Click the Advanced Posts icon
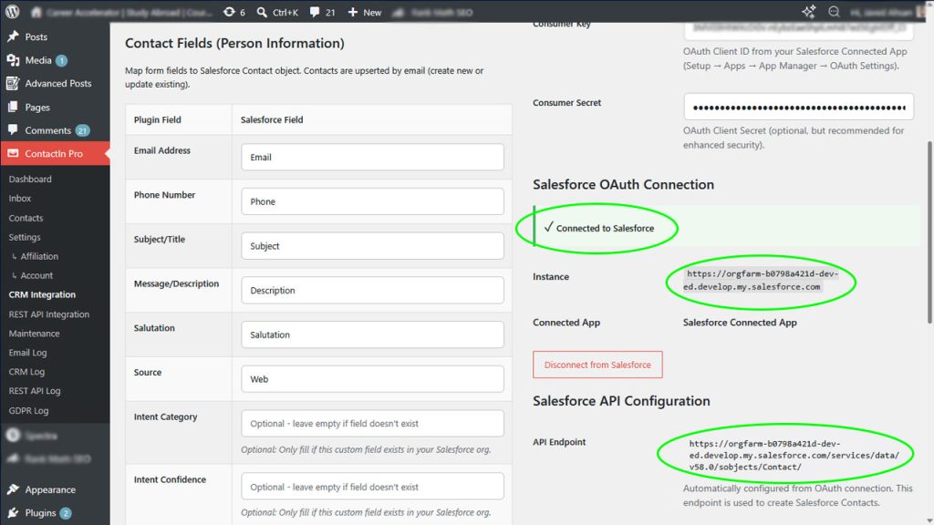 click(x=13, y=83)
